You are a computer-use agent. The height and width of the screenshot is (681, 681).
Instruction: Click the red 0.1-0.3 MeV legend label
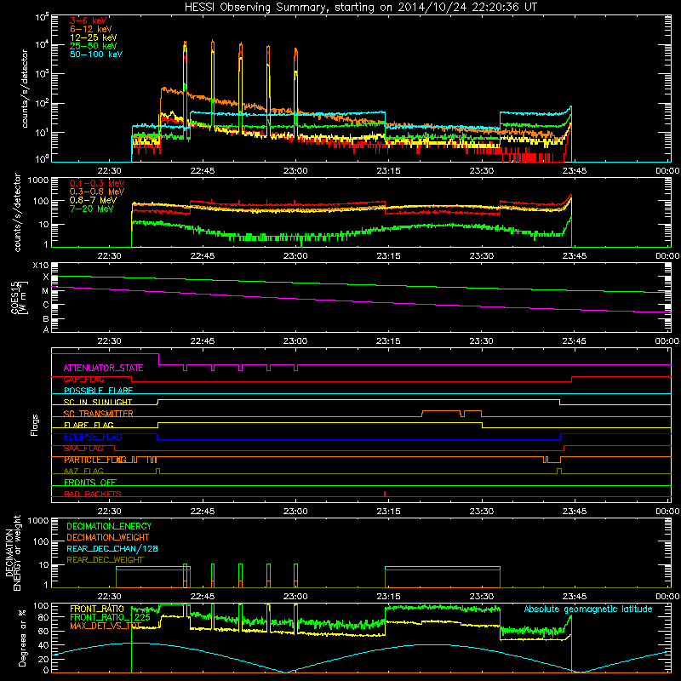coord(97,183)
